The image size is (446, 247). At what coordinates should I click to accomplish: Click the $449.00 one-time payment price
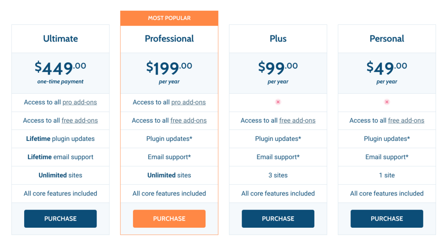click(61, 73)
